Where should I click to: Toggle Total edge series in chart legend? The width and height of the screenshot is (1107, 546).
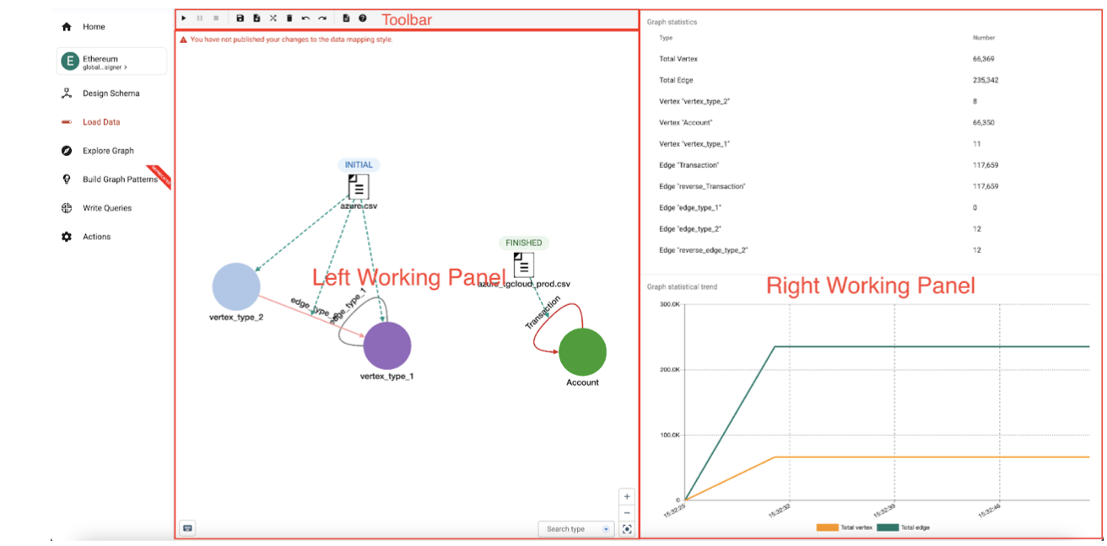[x=904, y=527]
